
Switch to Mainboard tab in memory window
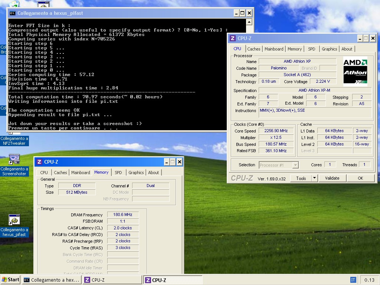pos(81,173)
